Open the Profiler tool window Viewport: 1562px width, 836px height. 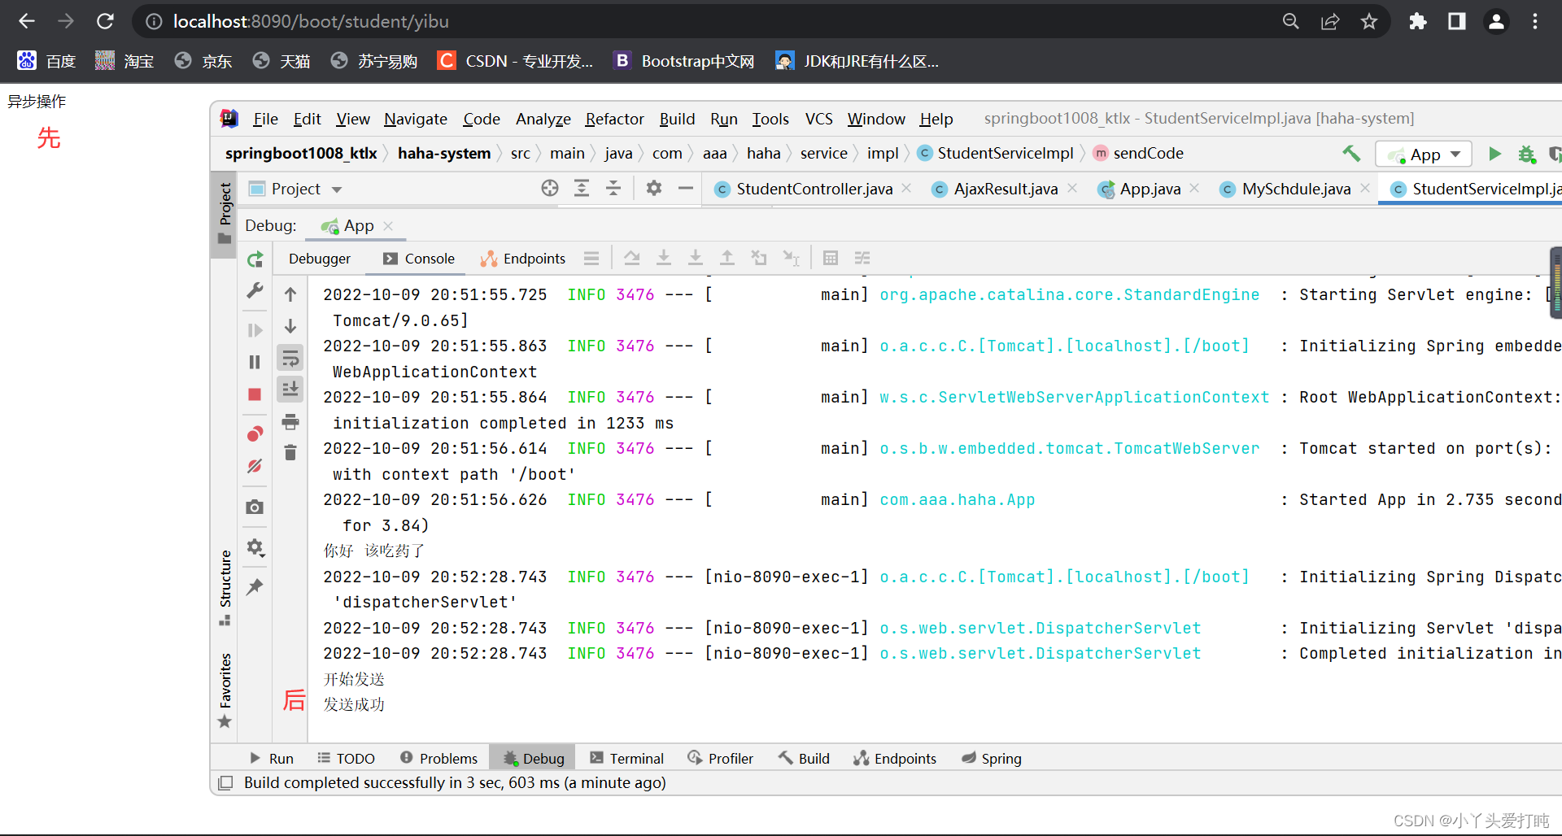(720, 758)
